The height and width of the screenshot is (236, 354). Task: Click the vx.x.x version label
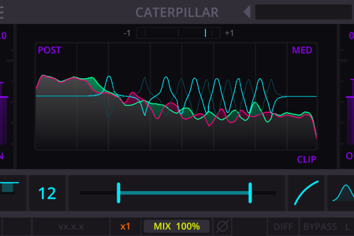[71, 226]
